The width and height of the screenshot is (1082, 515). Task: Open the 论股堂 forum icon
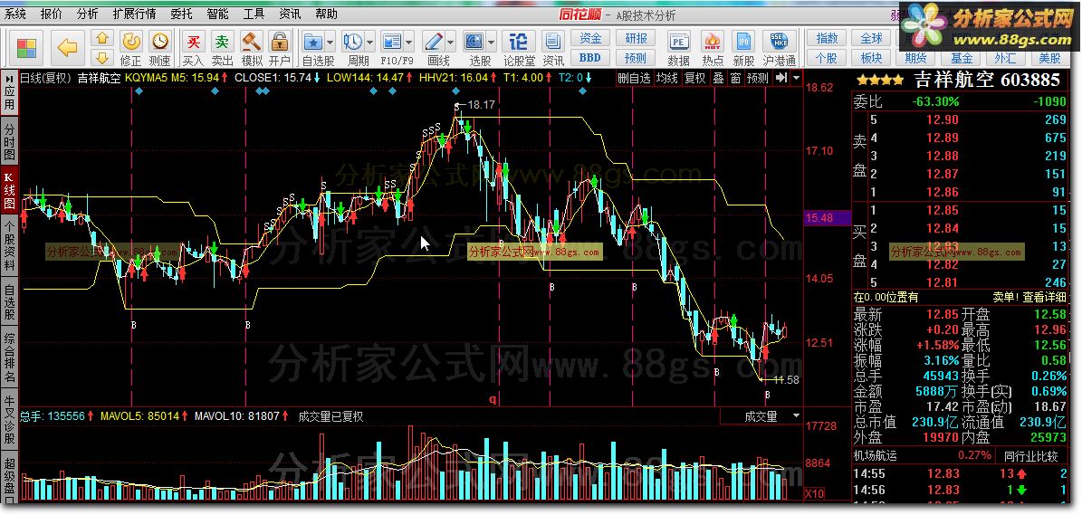(x=519, y=41)
